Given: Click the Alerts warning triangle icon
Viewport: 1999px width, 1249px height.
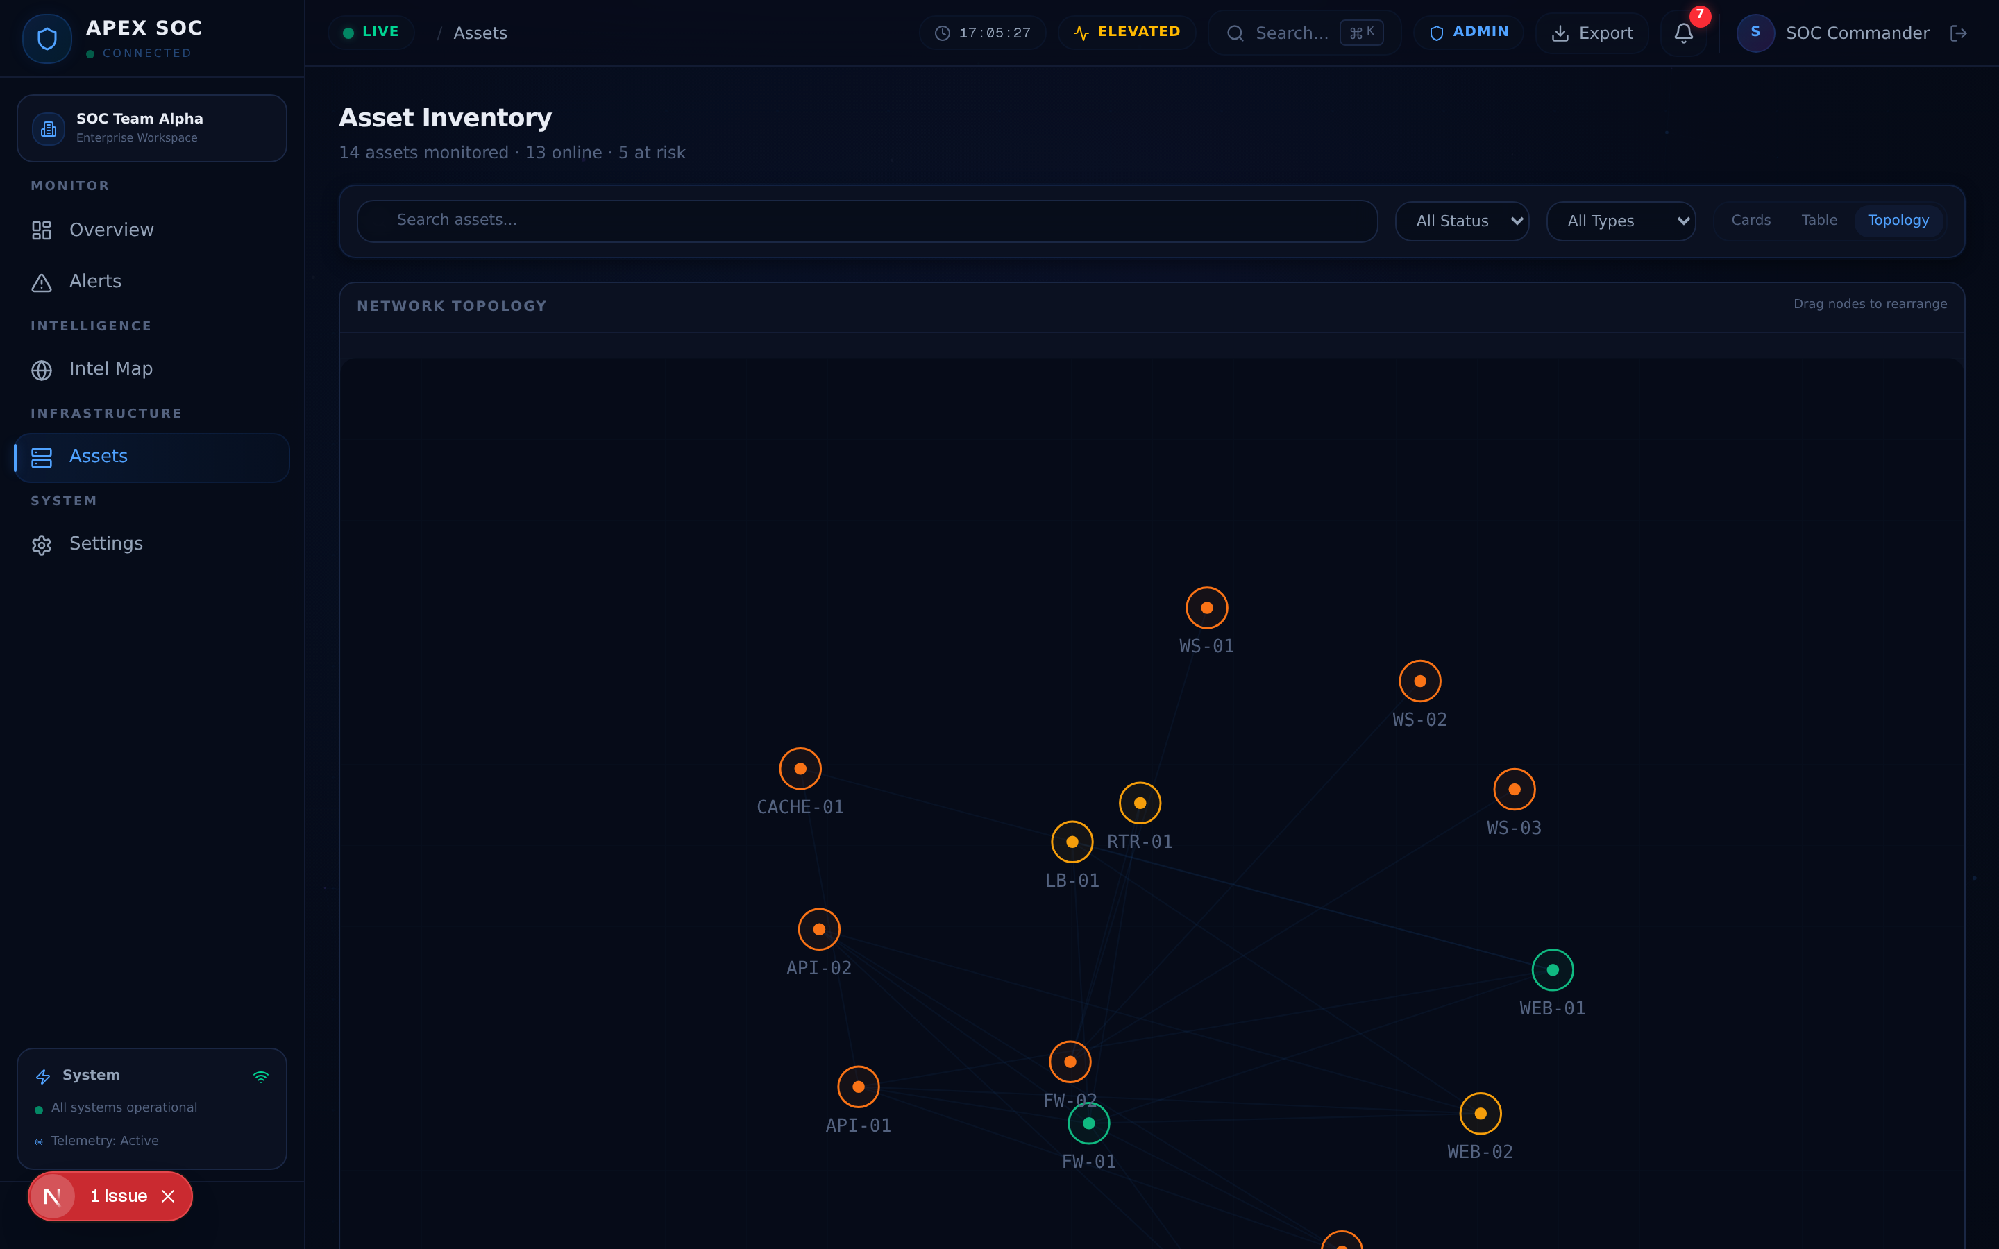Looking at the screenshot, I should (42, 282).
